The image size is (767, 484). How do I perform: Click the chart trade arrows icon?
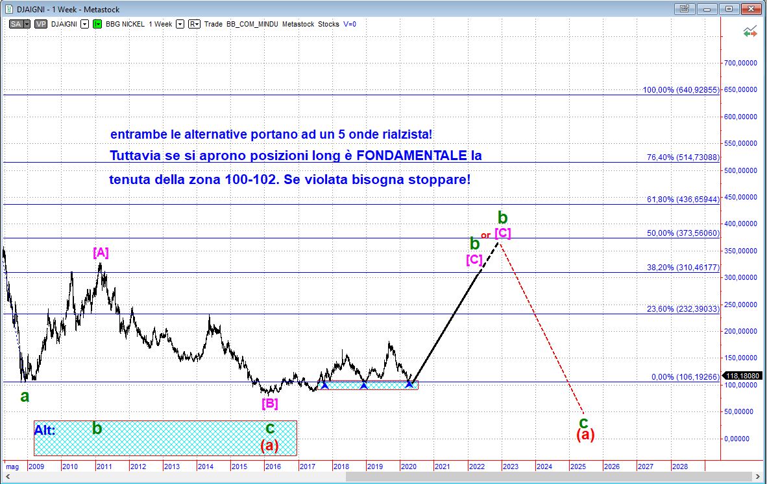pyautogui.click(x=751, y=30)
